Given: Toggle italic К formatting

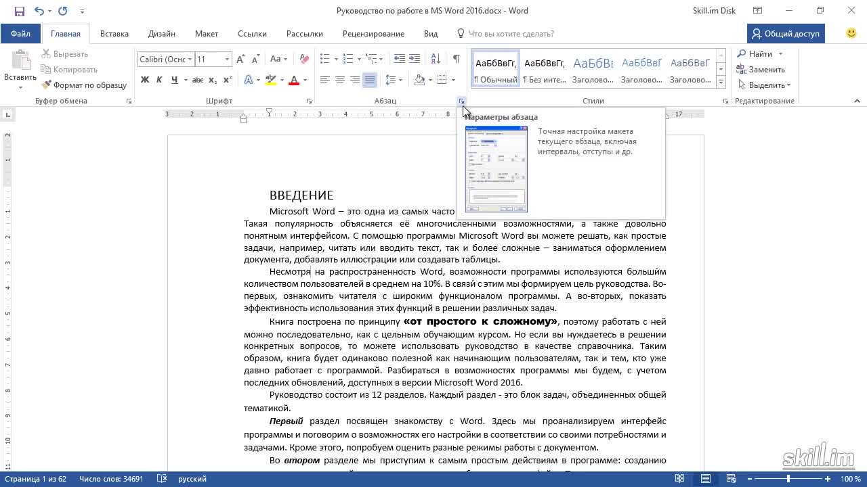Looking at the screenshot, I should click(159, 80).
